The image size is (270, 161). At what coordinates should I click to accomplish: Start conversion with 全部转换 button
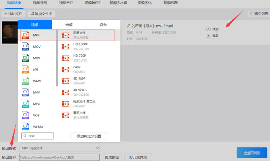tap(252, 153)
